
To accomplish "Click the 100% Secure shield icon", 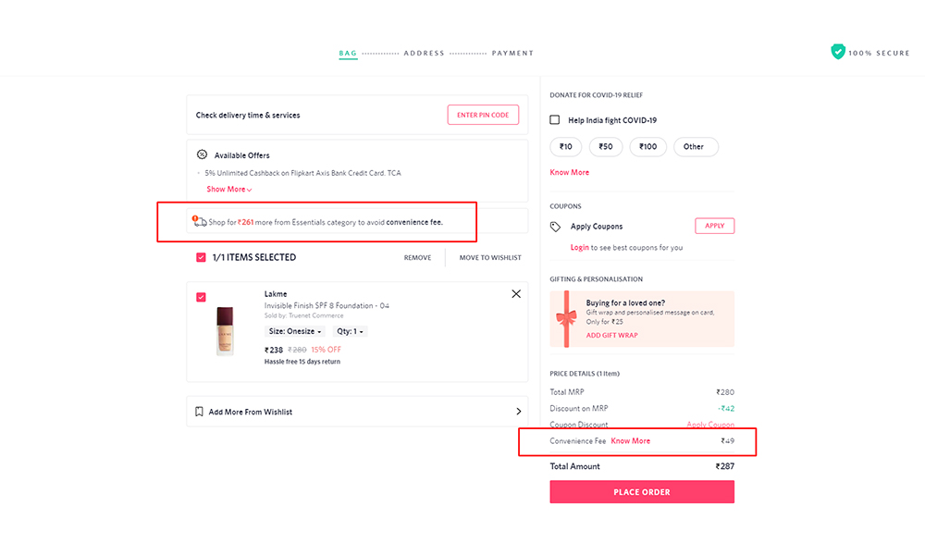I will pyautogui.click(x=838, y=53).
